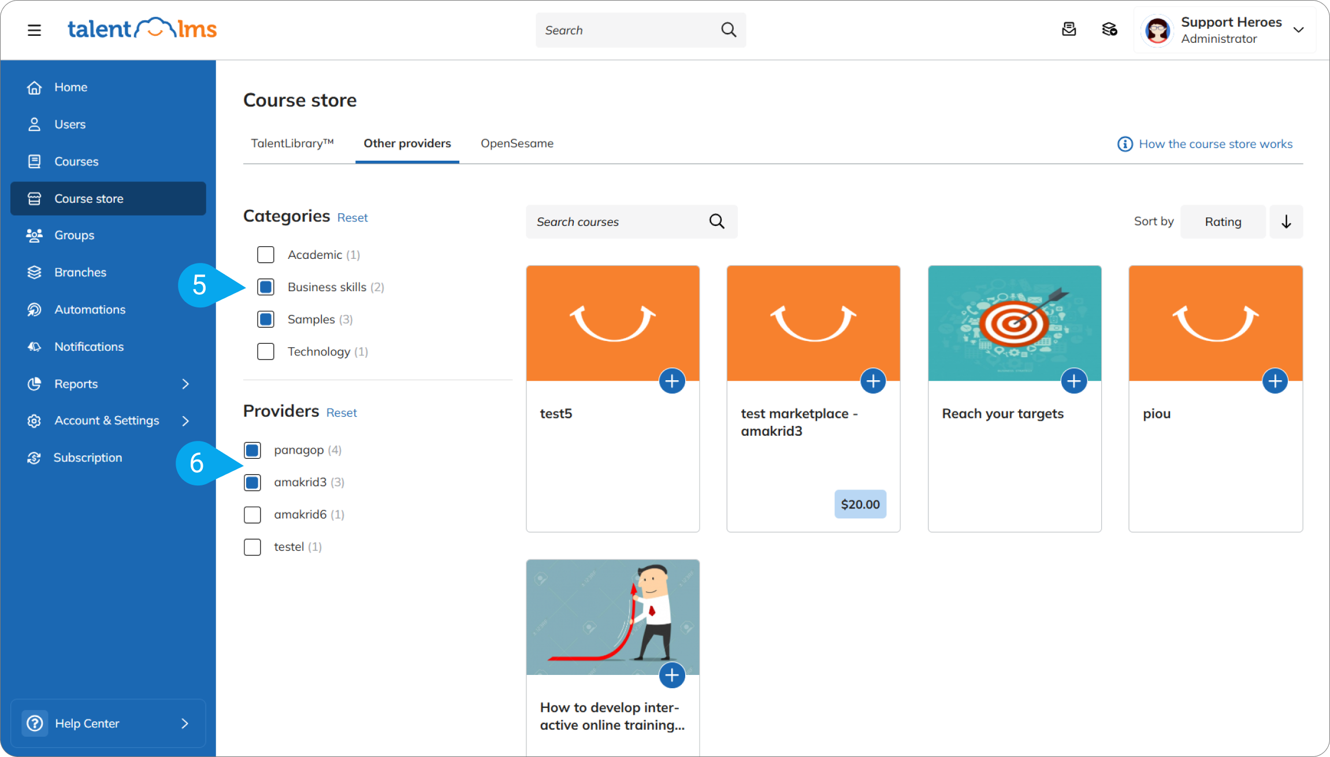Switch to the OpenSesame tab
Image resolution: width=1330 pixels, height=757 pixels.
(517, 143)
